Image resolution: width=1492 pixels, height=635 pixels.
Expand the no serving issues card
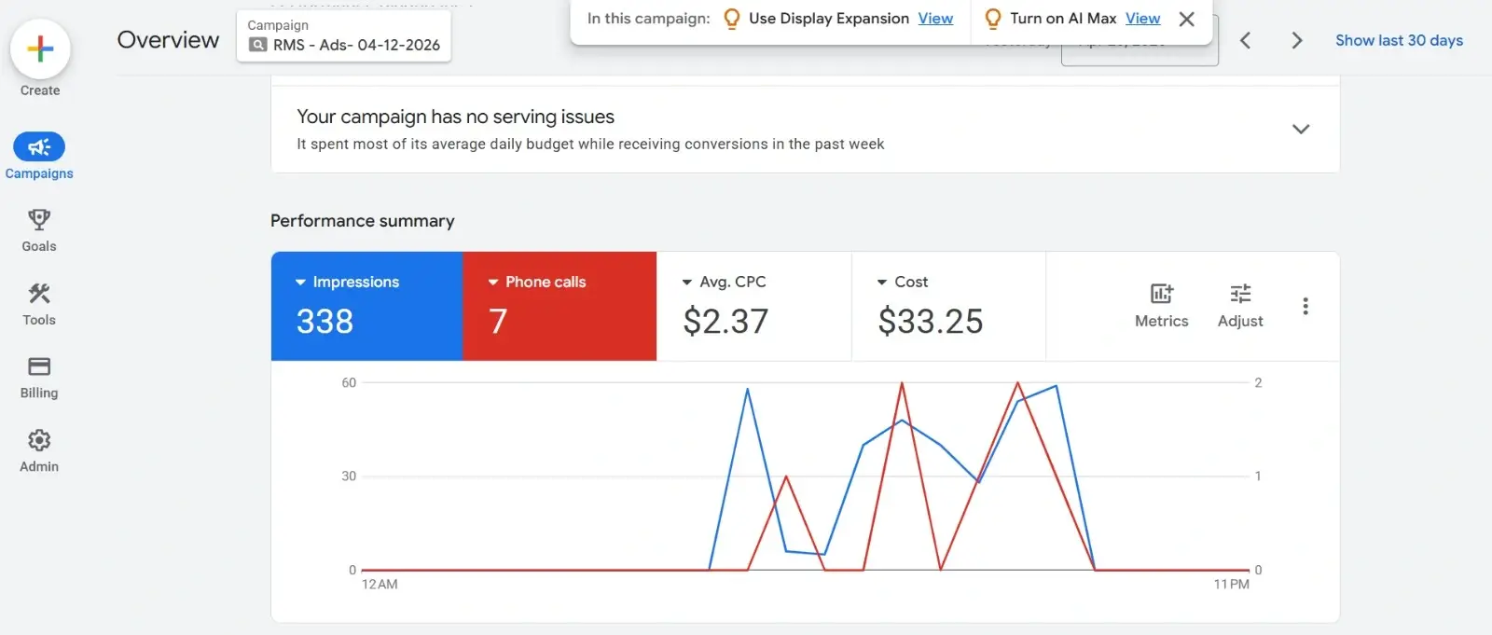tap(1301, 129)
